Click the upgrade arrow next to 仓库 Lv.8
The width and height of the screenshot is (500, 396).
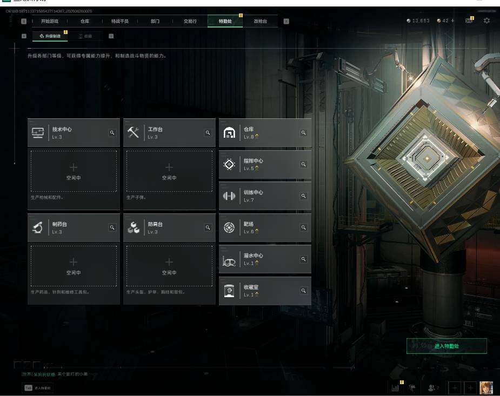(x=257, y=136)
